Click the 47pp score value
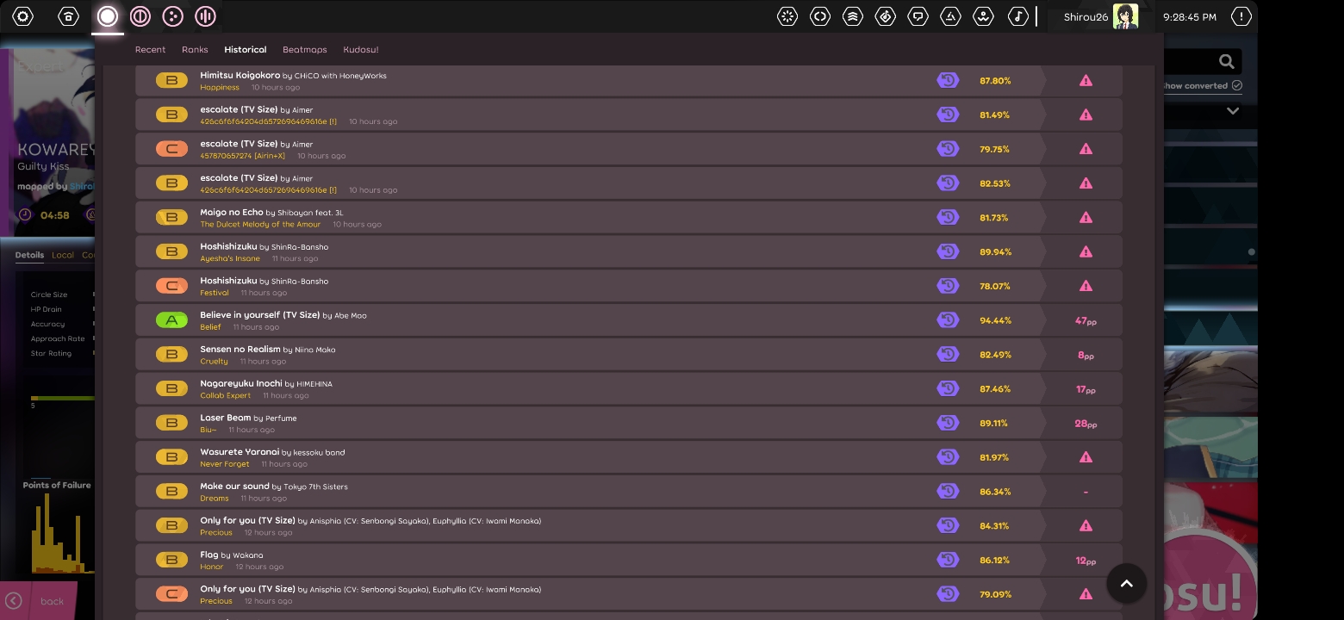Image resolution: width=1344 pixels, height=620 pixels. click(1086, 320)
